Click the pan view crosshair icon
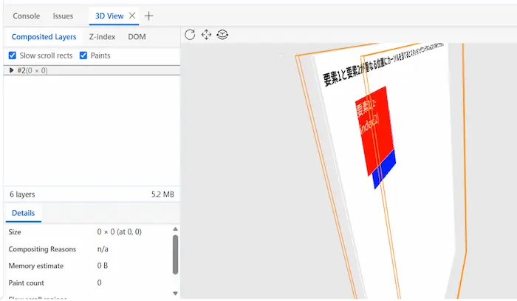The height and width of the screenshot is (301, 517). [206, 35]
